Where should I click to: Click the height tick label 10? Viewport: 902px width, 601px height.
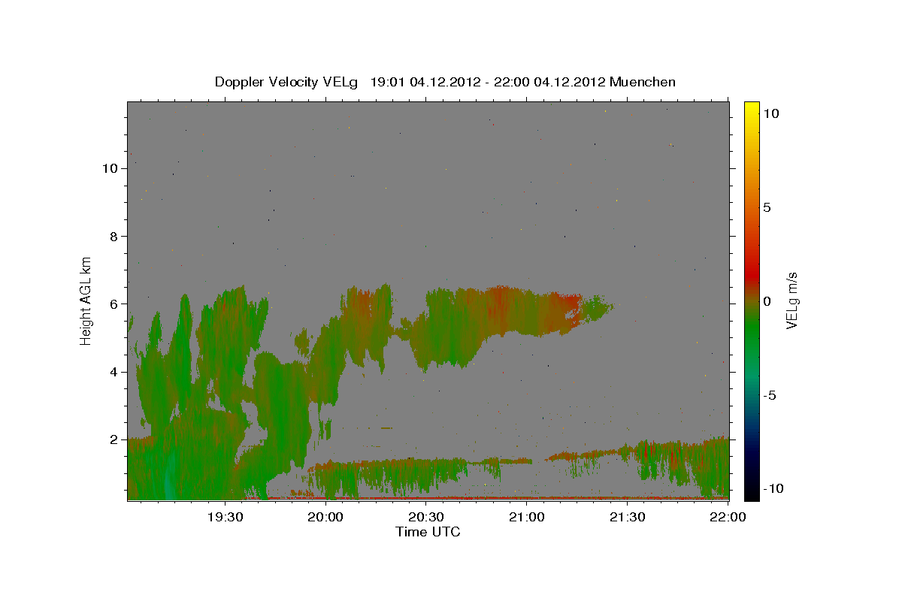pos(110,168)
